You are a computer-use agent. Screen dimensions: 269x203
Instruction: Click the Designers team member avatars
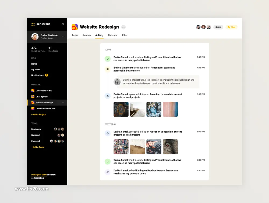[59, 129]
